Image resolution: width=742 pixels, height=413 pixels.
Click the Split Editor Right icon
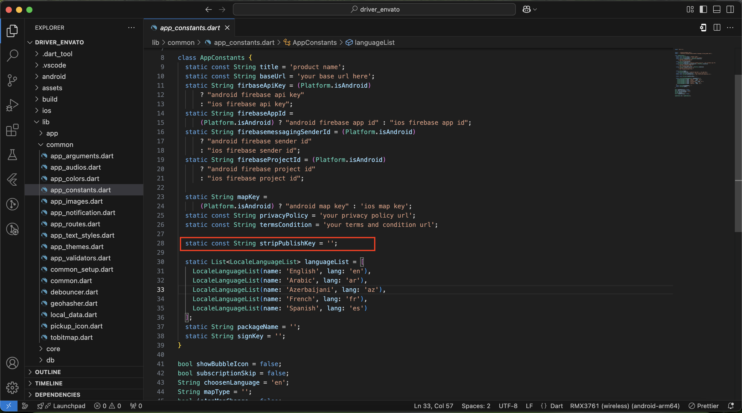click(x=717, y=28)
